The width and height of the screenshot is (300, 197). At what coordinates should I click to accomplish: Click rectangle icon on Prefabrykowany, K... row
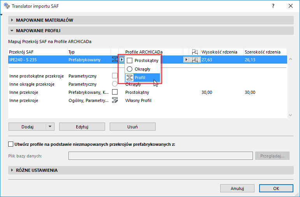(x=115, y=92)
